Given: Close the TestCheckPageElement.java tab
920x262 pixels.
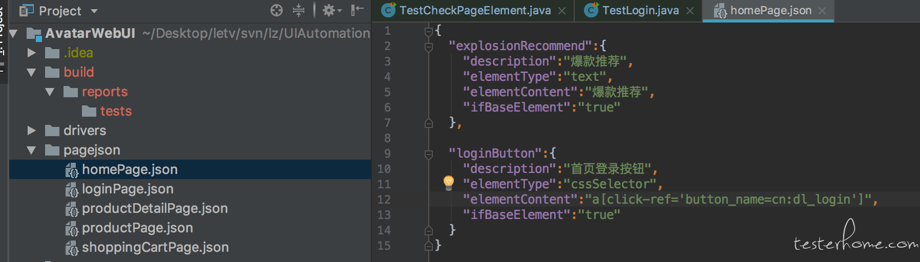Looking at the screenshot, I should (x=562, y=11).
